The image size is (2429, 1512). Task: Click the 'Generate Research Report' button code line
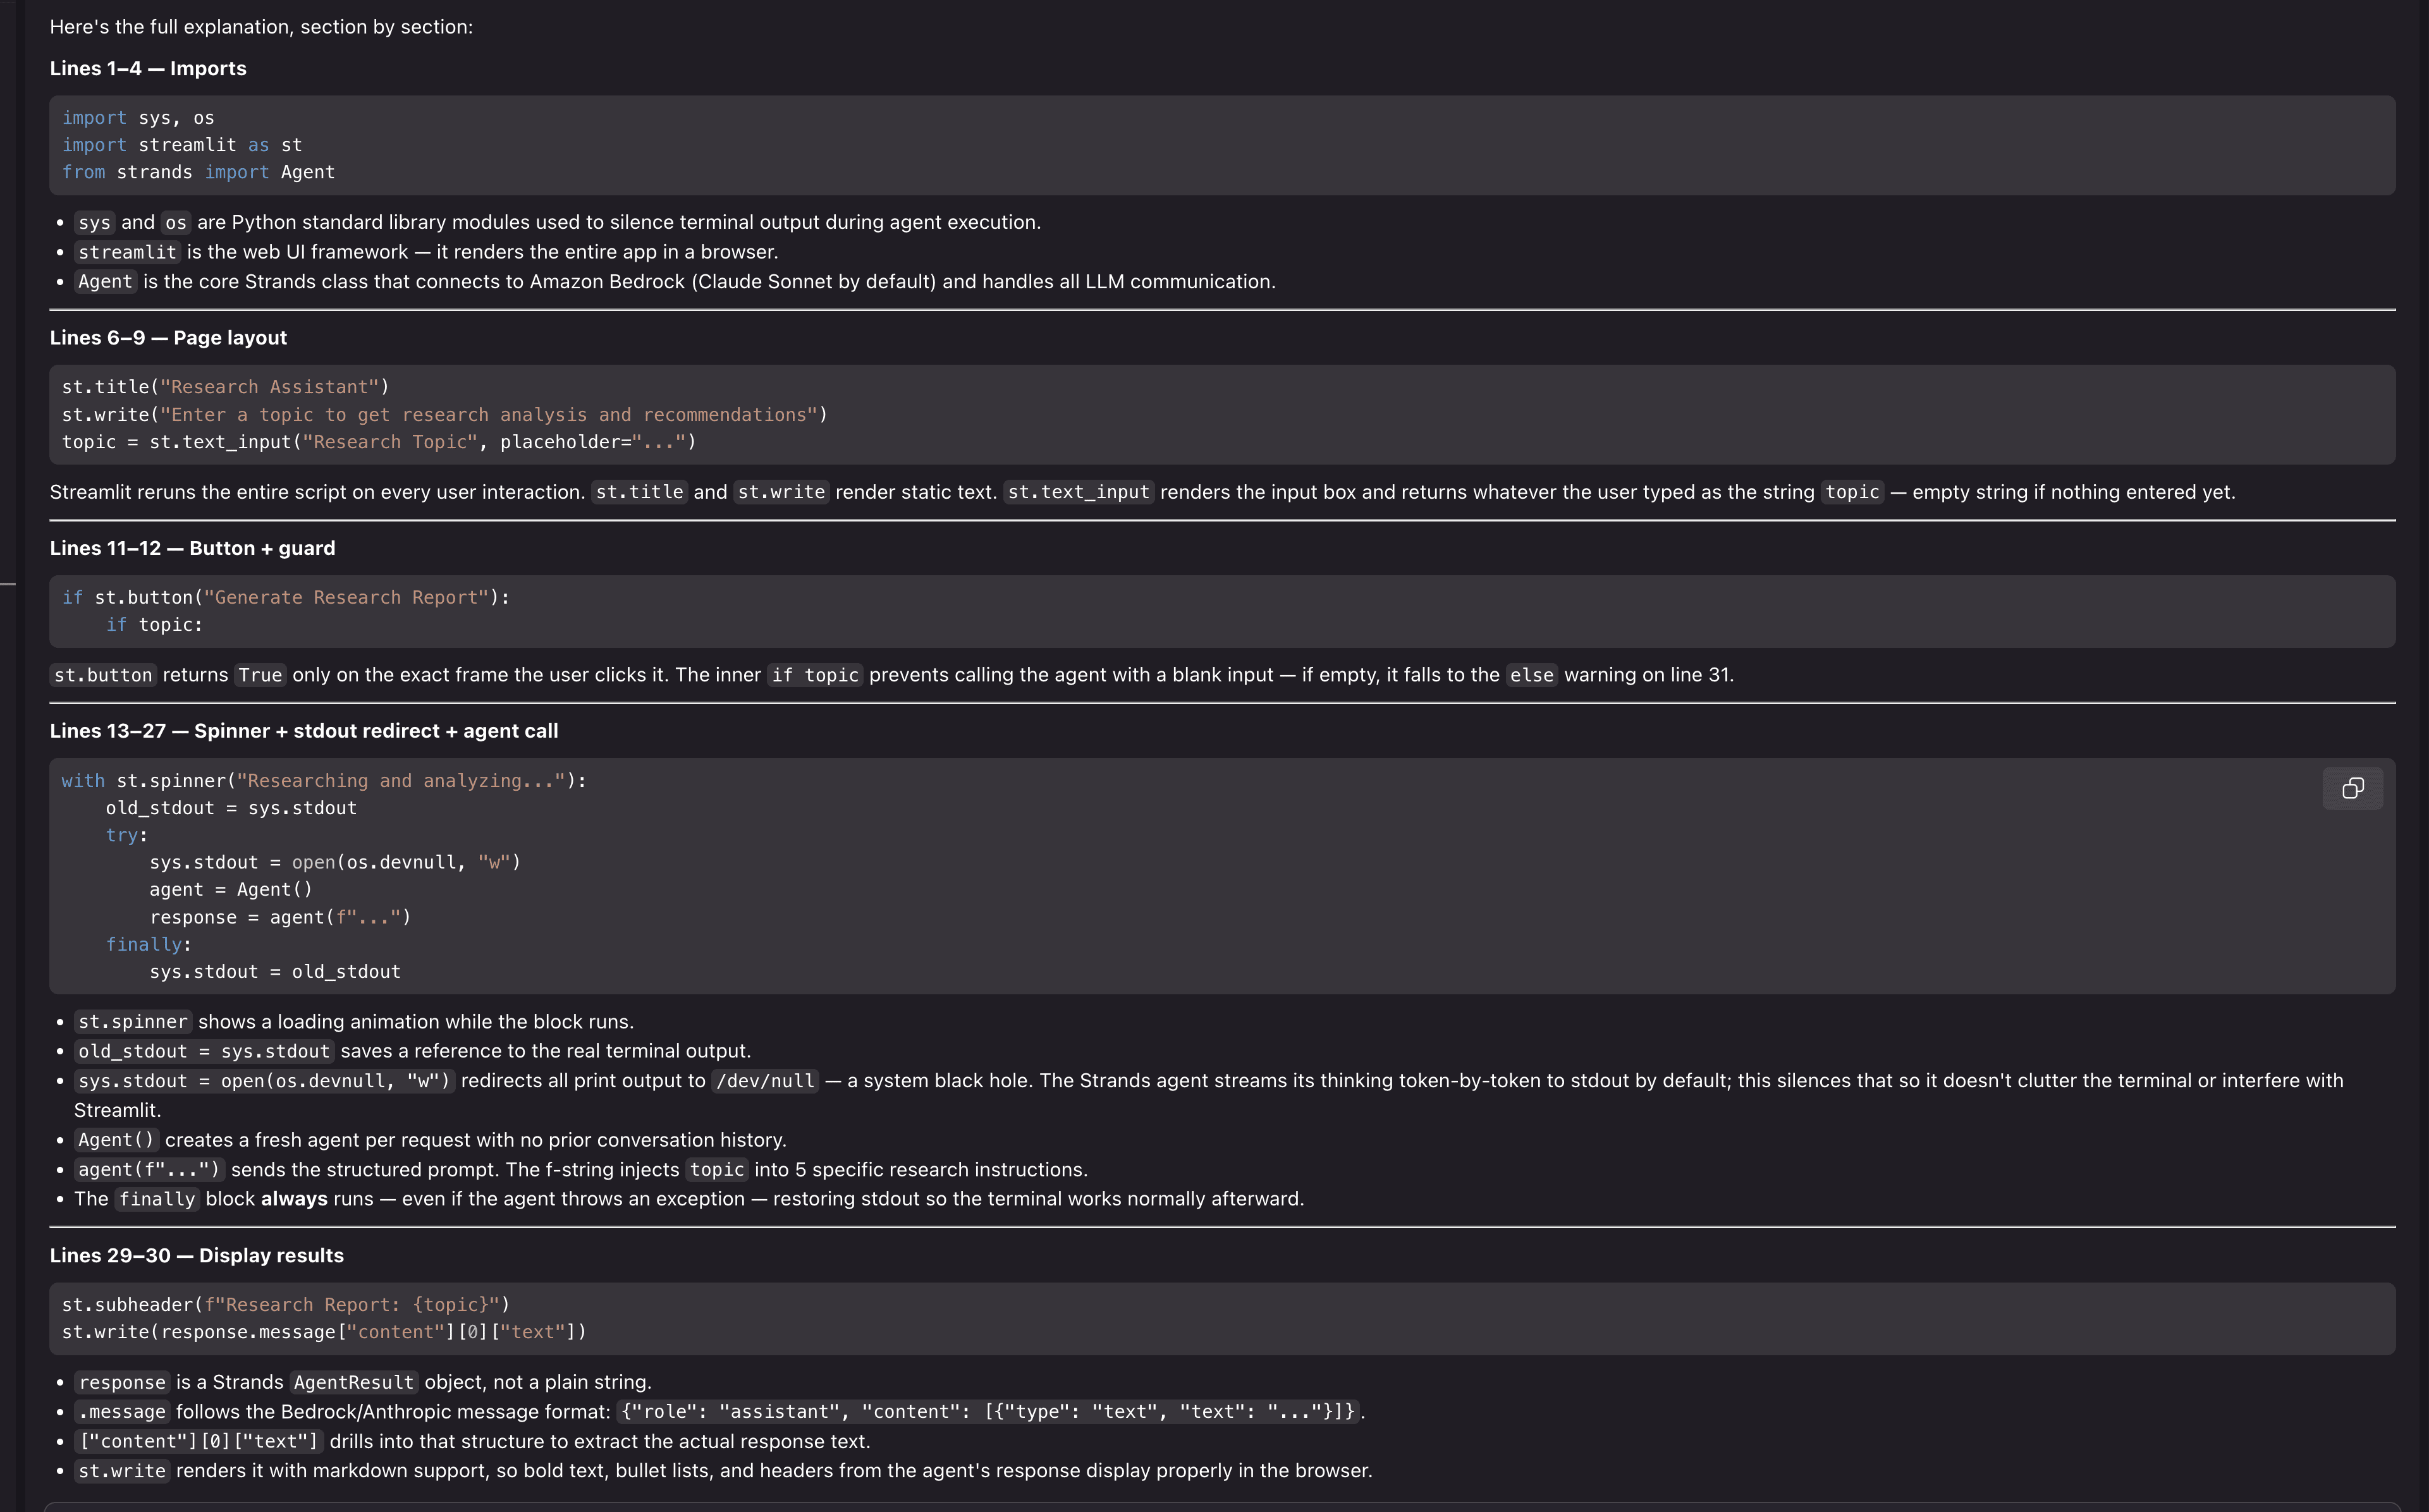tap(286, 597)
